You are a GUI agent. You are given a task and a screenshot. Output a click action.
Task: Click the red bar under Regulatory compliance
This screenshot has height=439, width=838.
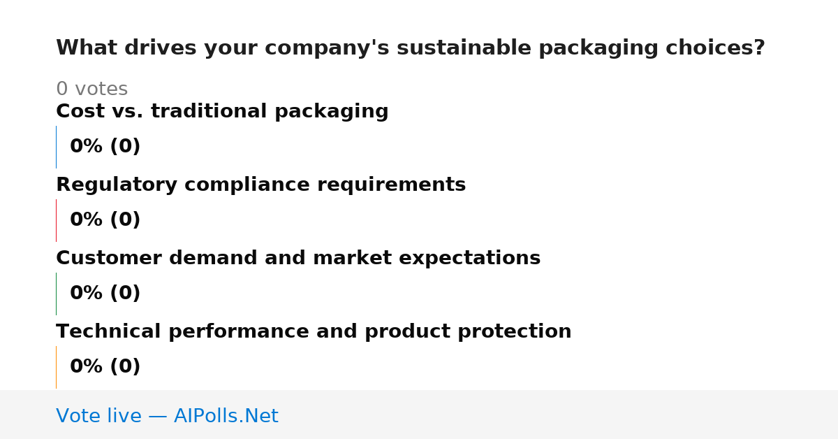[x=56, y=220]
